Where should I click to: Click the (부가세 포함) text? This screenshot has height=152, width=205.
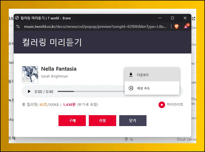(87, 105)
